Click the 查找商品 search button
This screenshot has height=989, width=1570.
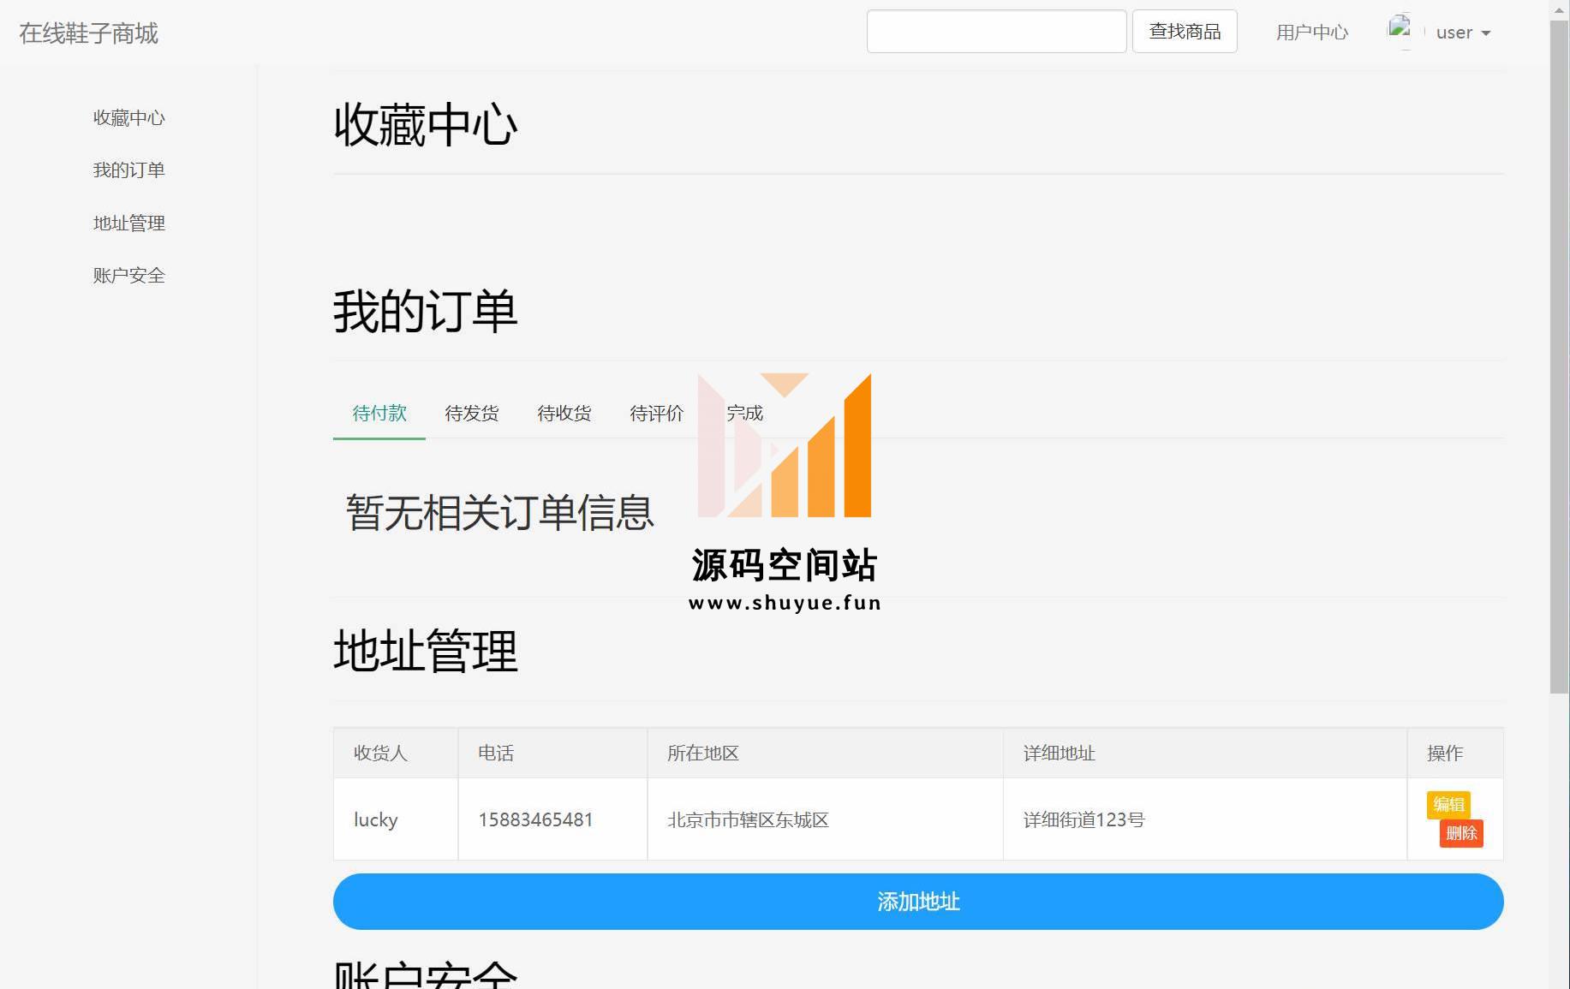click(x=1184, y=32)
